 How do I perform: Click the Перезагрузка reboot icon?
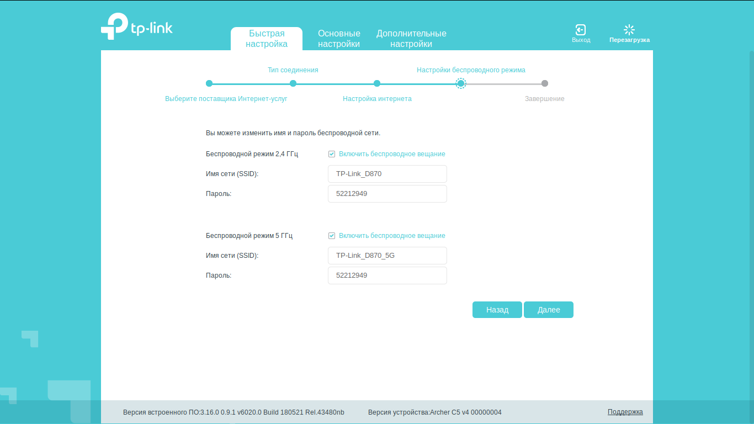point(629,30)
